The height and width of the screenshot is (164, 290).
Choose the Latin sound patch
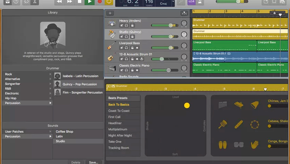(x=59, y=136)
